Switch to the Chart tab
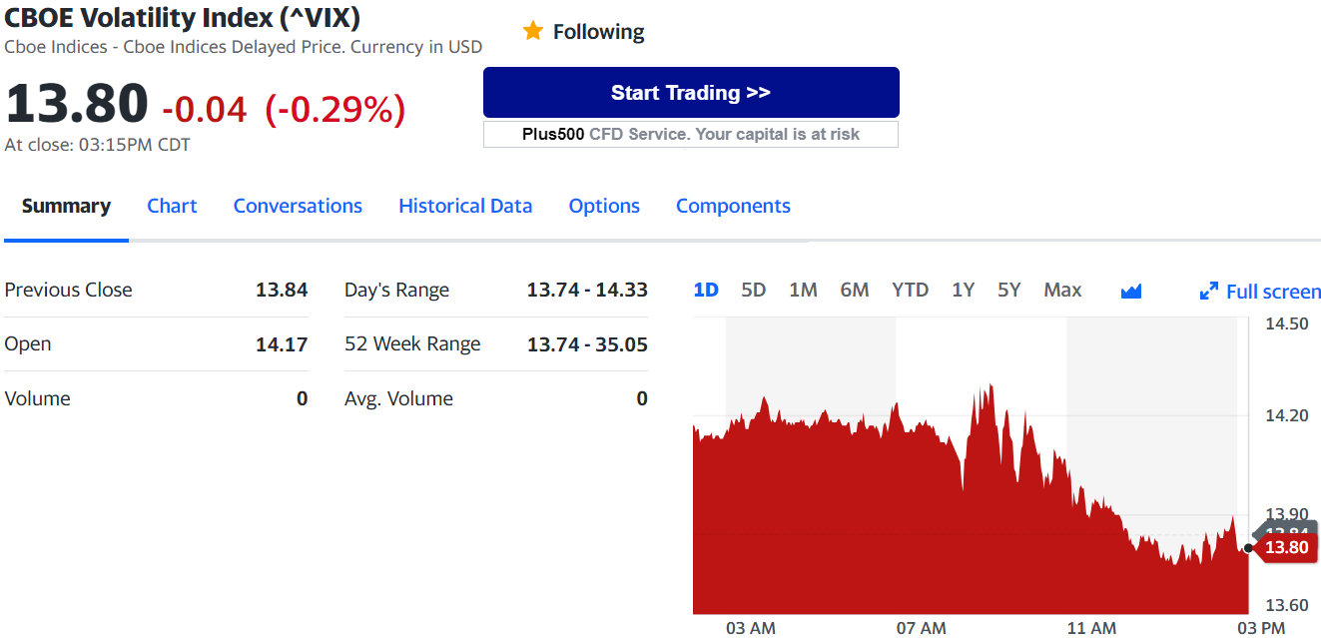1321x638 pixels. (x=172, y=206)
